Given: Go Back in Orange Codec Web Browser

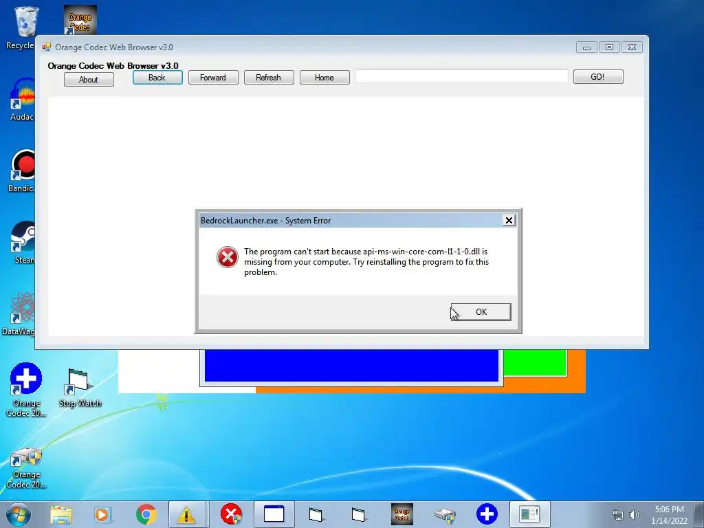Looking at the screenshot, I should [x=157, y=77].
